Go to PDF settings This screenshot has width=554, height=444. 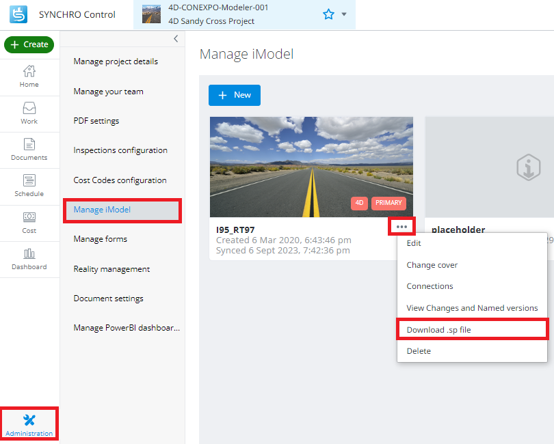pyautogui.click(x=96, y=121)
